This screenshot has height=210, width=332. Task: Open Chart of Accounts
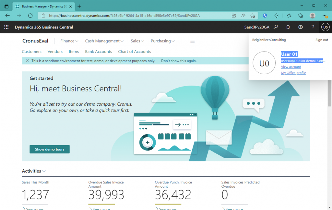[135, 52]
